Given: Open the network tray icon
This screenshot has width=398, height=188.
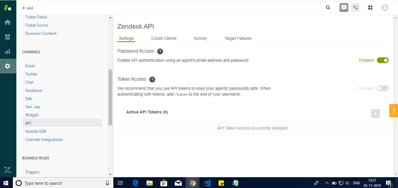Looking at the screenshot, I should [341, 183].
